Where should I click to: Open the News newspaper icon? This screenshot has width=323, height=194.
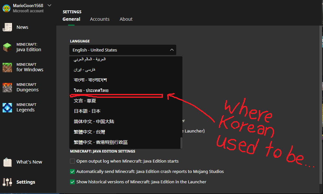coord(7,27)
